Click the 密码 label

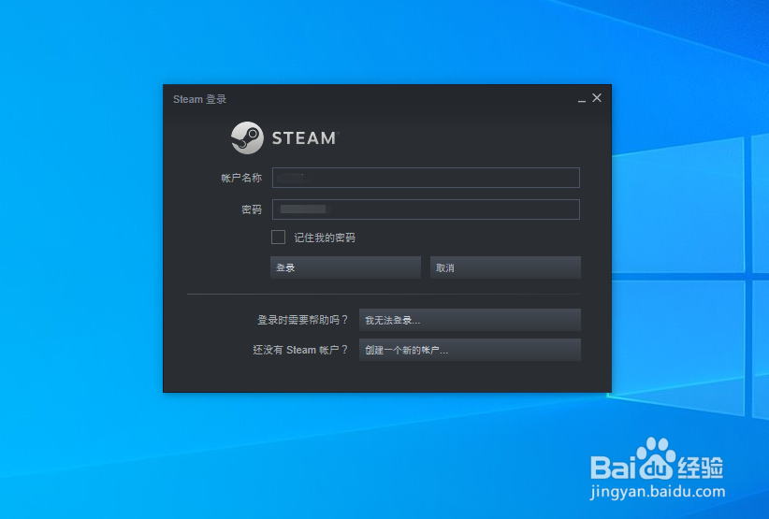pos(252,209)
